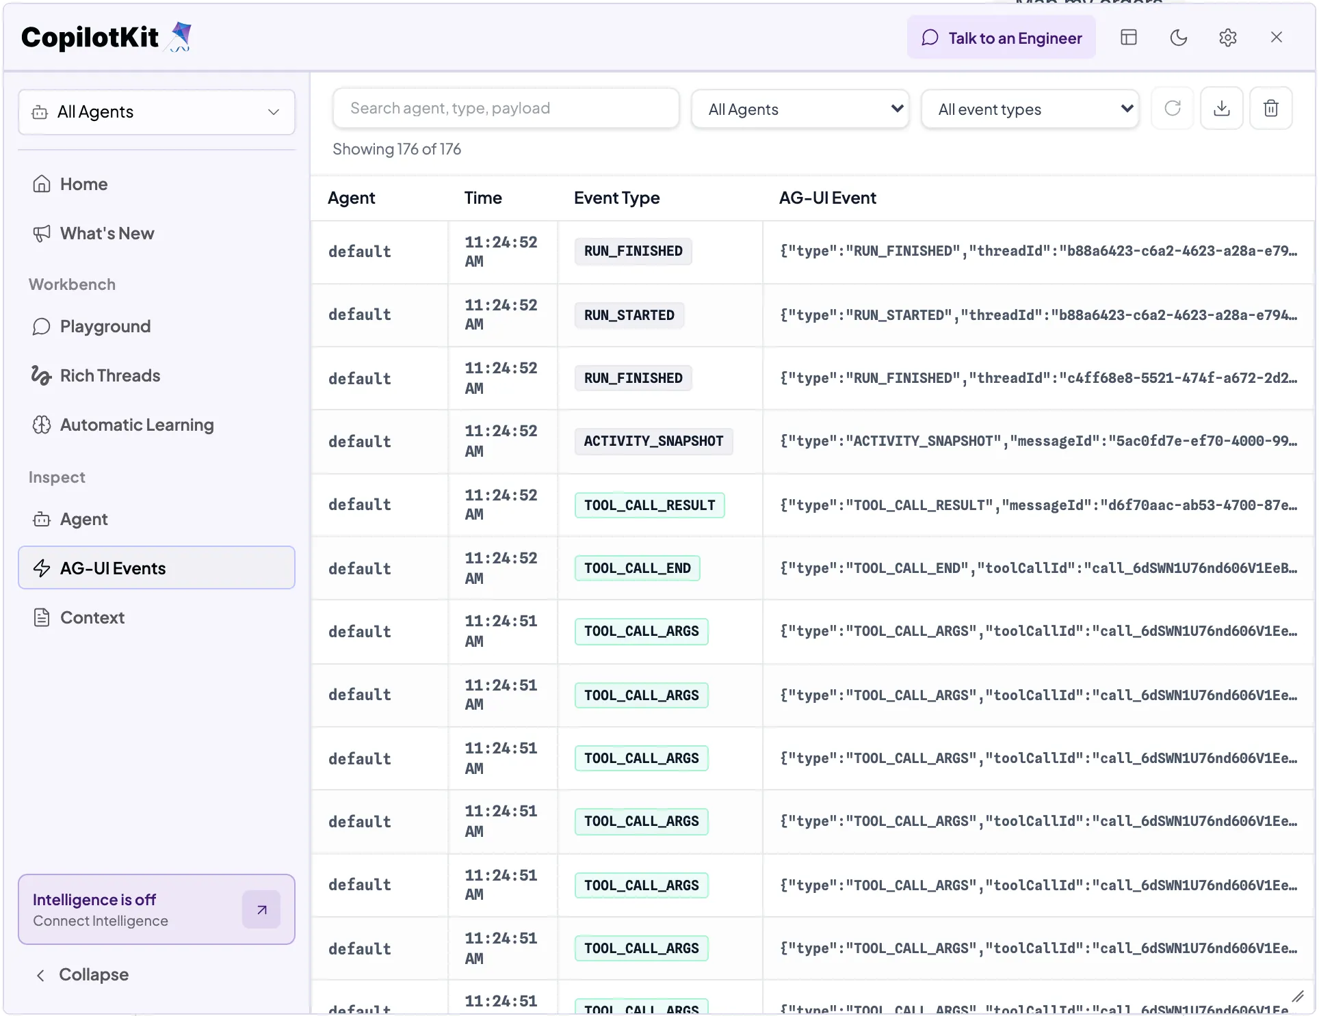Viewport: 1319px width, 1016px height.
Task: Click the AG-UI Event column header
Action: (x=828, y=198)
